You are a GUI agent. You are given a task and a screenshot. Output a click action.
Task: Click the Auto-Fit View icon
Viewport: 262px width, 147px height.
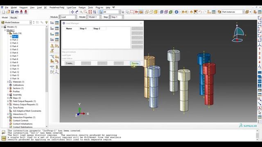(90, 12)
